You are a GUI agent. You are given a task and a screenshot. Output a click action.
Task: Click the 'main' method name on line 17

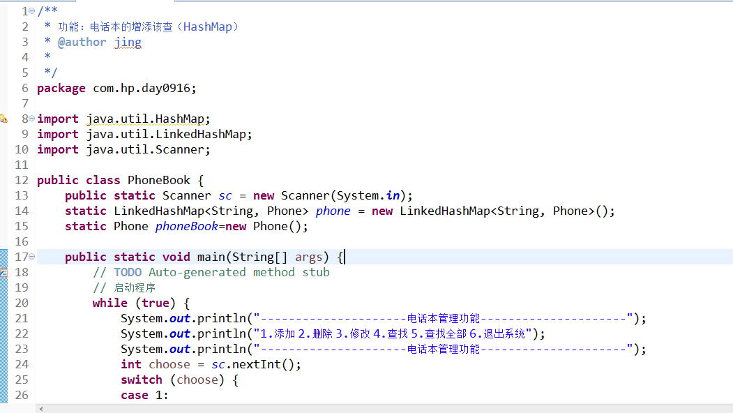tap(211, 257)
